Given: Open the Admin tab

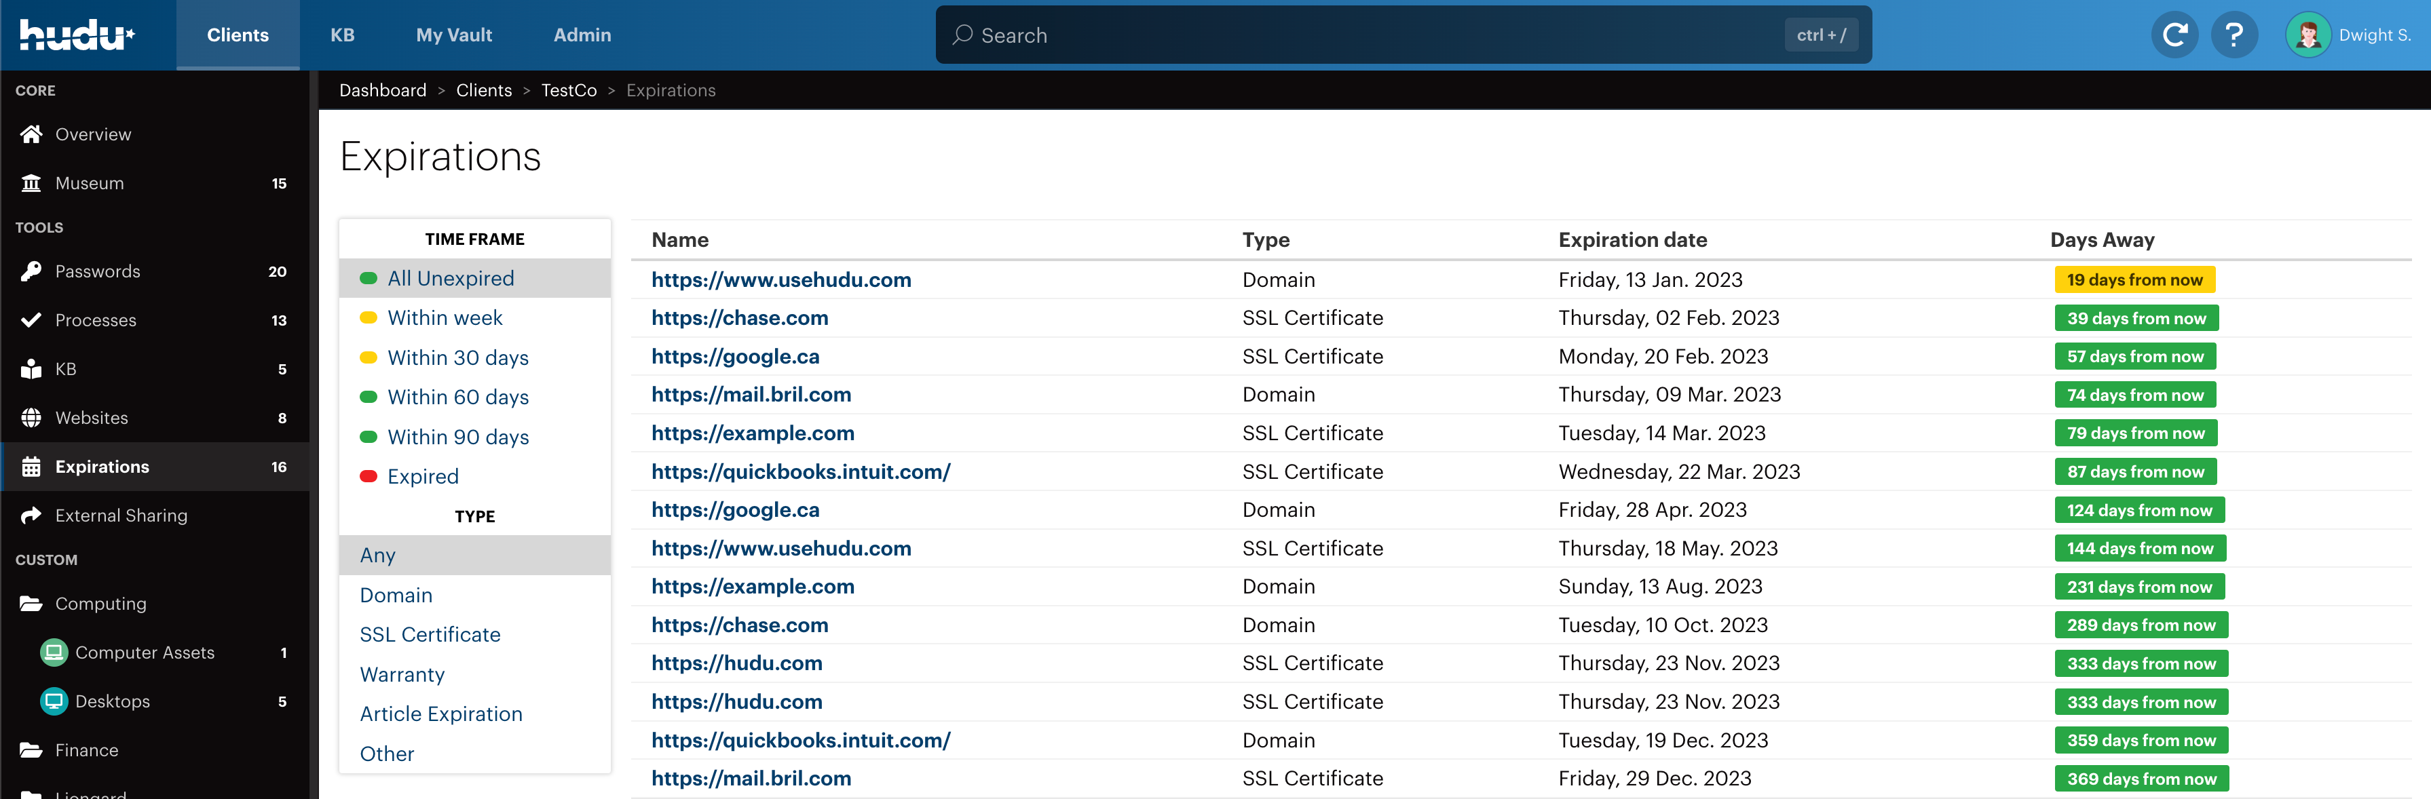Looking at the screenshot, I should click(582, 35).
